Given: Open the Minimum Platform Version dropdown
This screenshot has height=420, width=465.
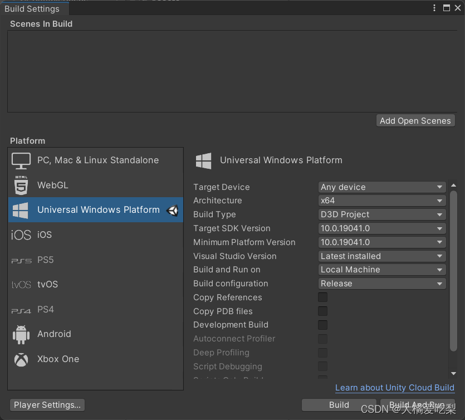Looking at the screenshot, I should (x=382, y=242).
